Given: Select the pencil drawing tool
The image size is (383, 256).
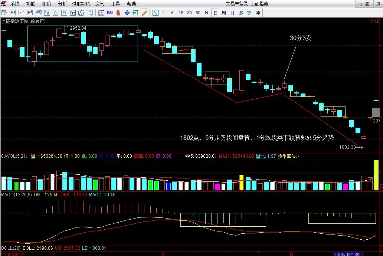Looking at the screenshot, I should pyautogui.click(x=144, y=13).
